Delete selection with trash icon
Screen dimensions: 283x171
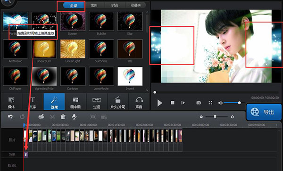pyautogui.click(x=63, y=117)
